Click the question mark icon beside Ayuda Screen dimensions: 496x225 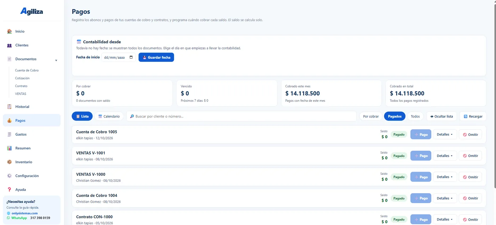pos(10,190)
